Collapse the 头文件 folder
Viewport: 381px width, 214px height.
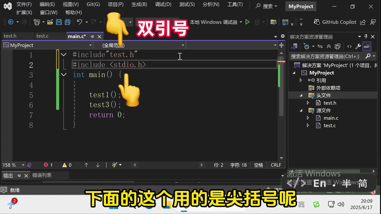point(301,95)
